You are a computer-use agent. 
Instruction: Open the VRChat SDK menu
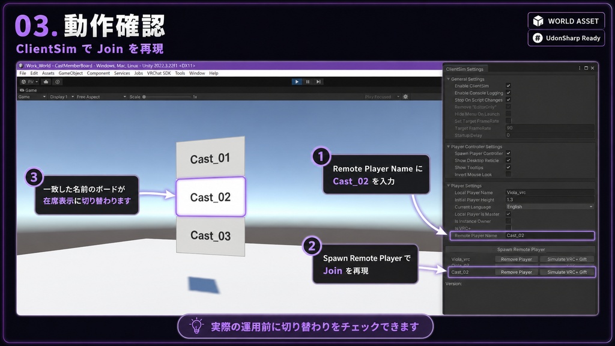pos(159,73)
